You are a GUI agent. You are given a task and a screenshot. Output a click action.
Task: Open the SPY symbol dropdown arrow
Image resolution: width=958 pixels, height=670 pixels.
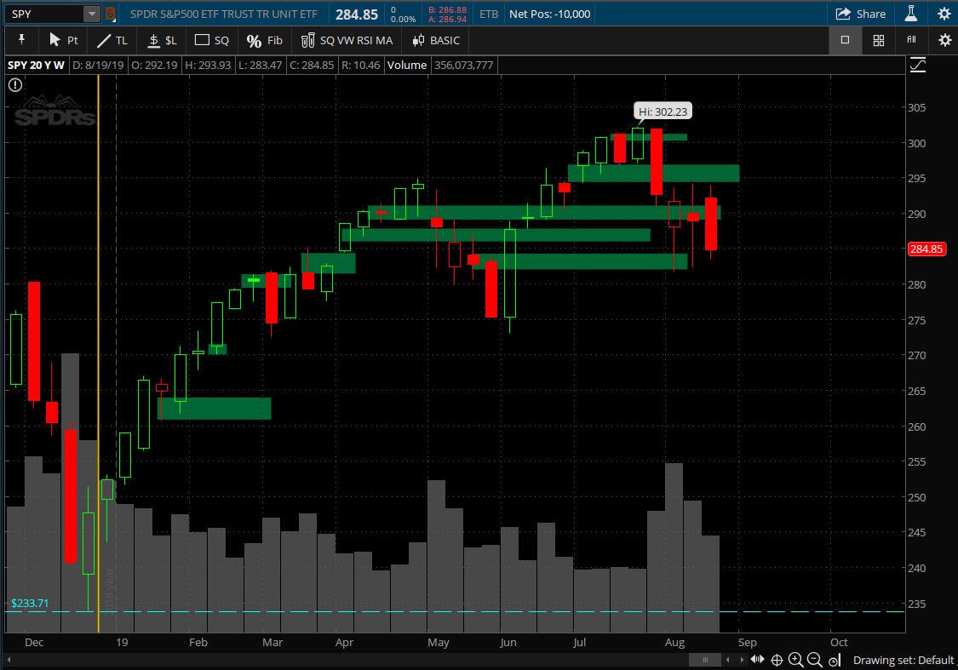pyautogui.click(x=92, y=14)
